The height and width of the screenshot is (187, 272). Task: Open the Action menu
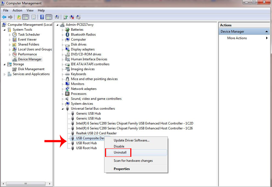[17, 10]
